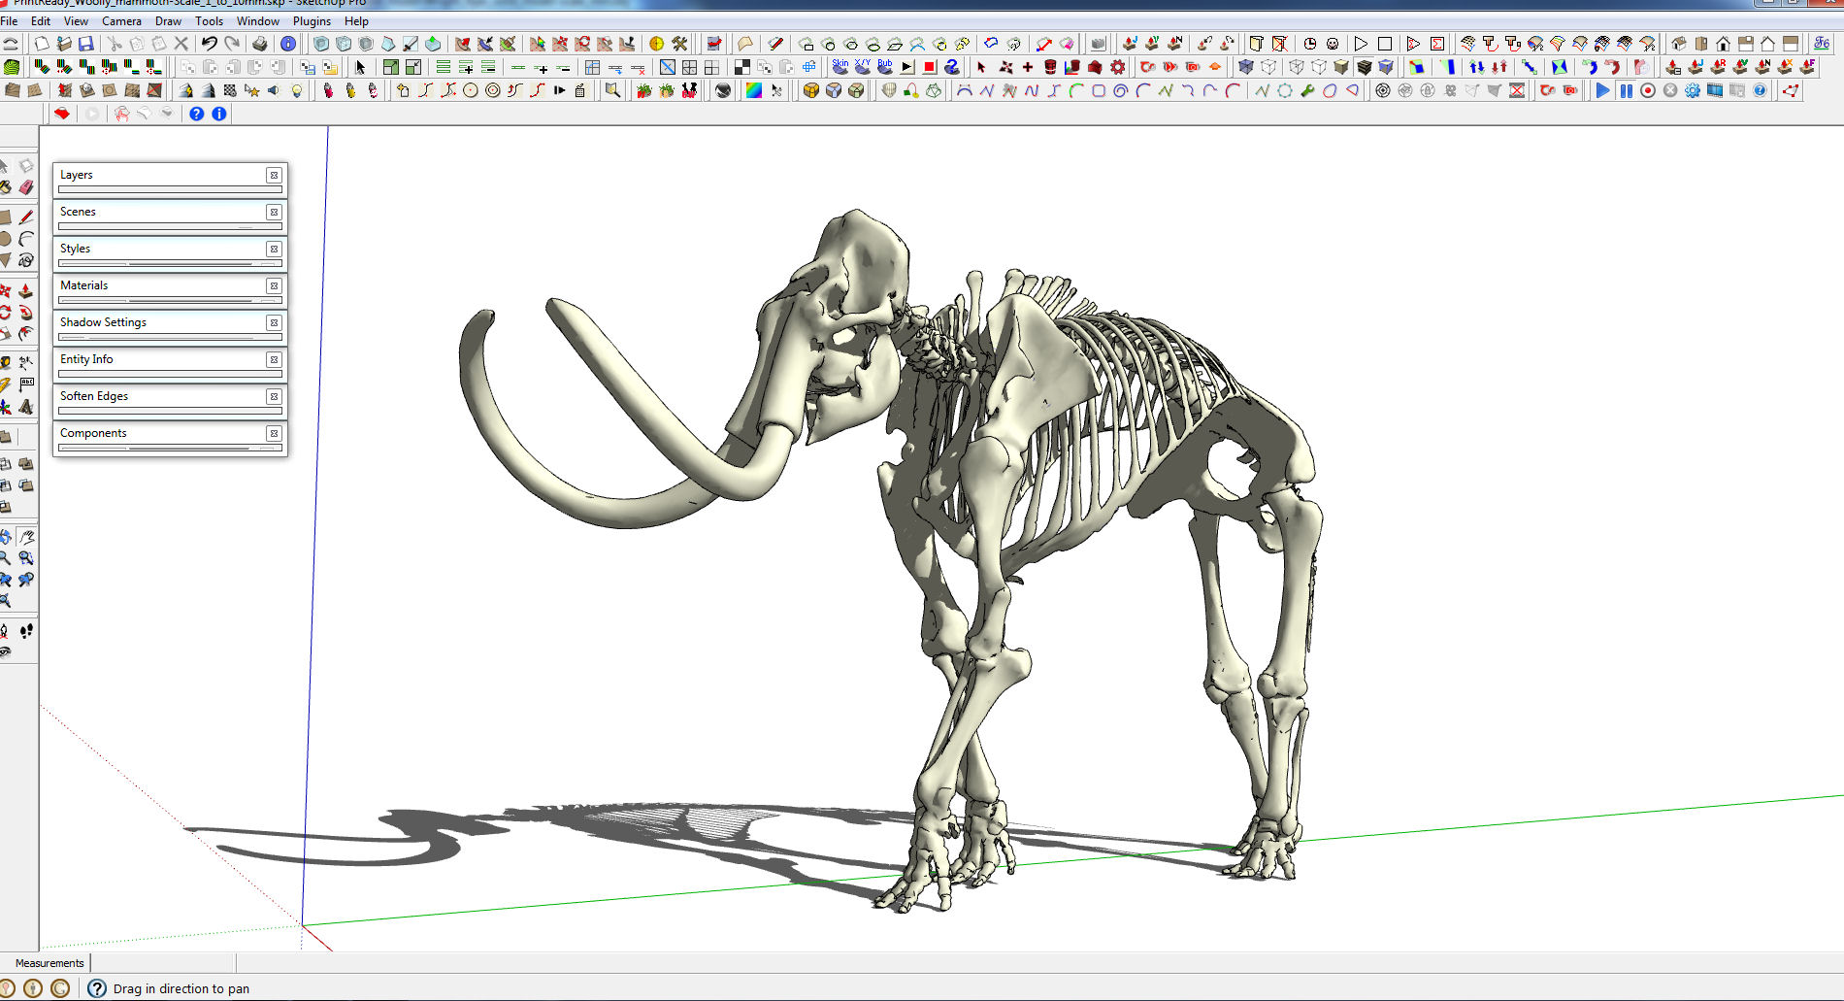
Task: Open the Plugins menu
Action: 312,21
